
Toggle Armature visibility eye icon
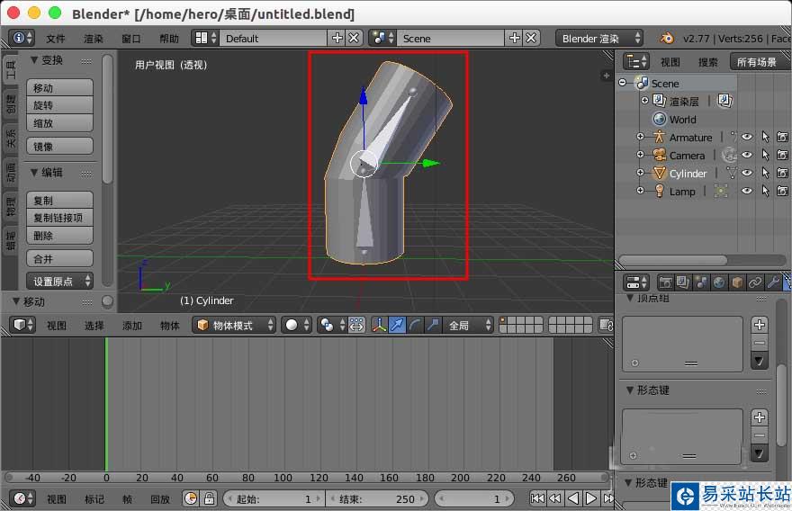pyautogui.click(x=746, y=137)
